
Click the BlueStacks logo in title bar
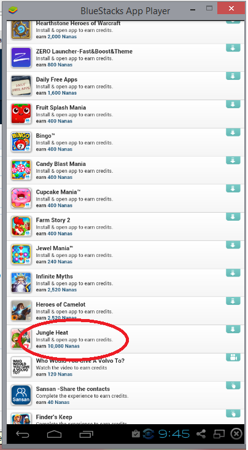tap(12, 10)
